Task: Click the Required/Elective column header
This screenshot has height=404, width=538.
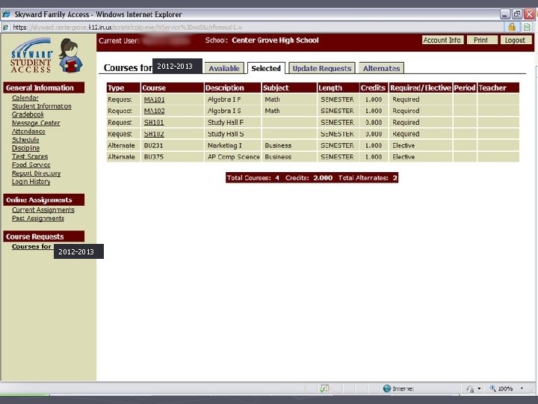Action: (x=420, y=88)
